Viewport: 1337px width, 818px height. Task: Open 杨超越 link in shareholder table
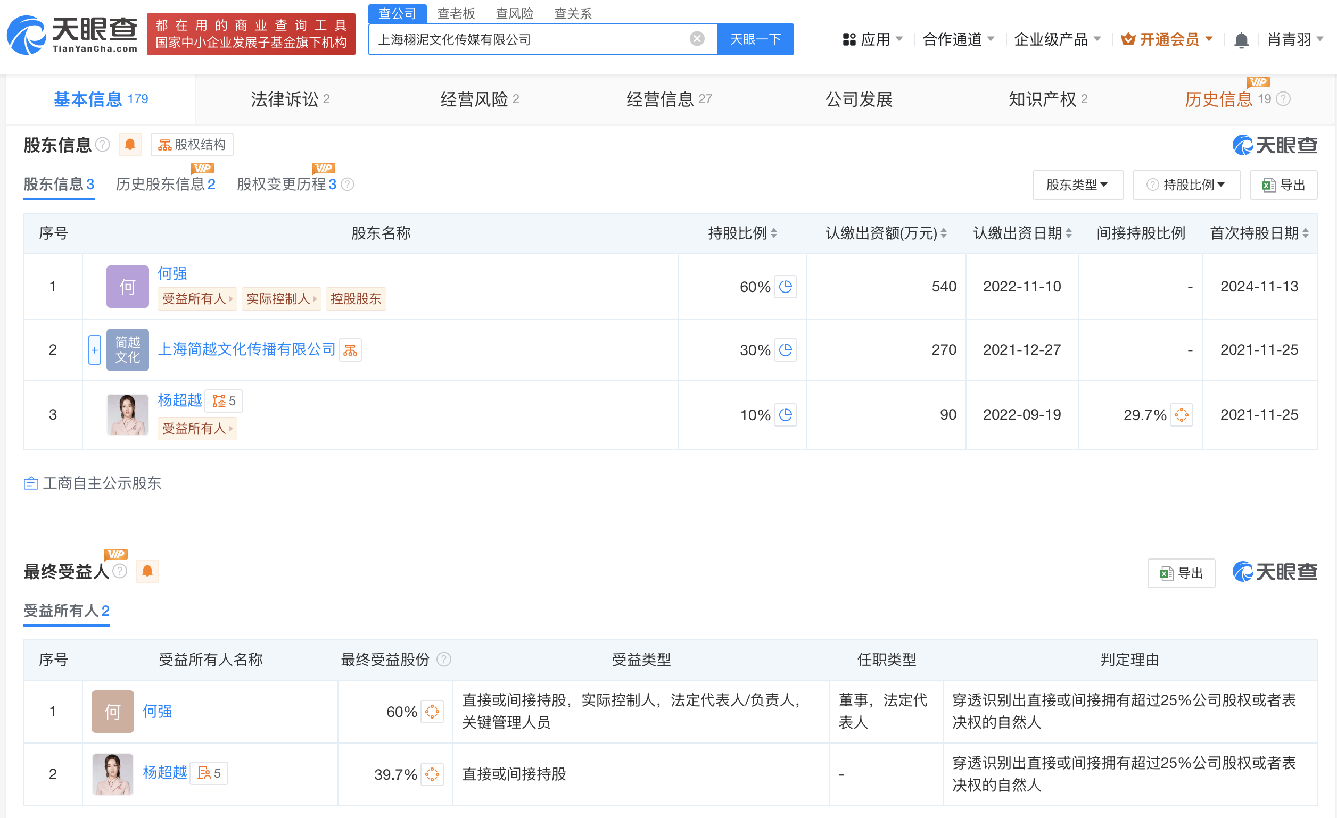[x=179, y=400]
